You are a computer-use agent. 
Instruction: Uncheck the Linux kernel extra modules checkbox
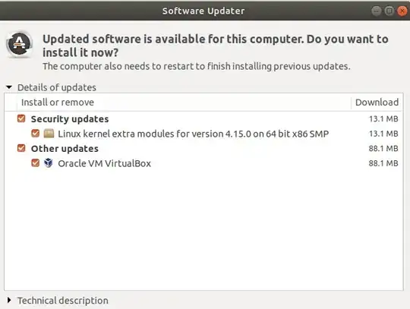point(35,134)
